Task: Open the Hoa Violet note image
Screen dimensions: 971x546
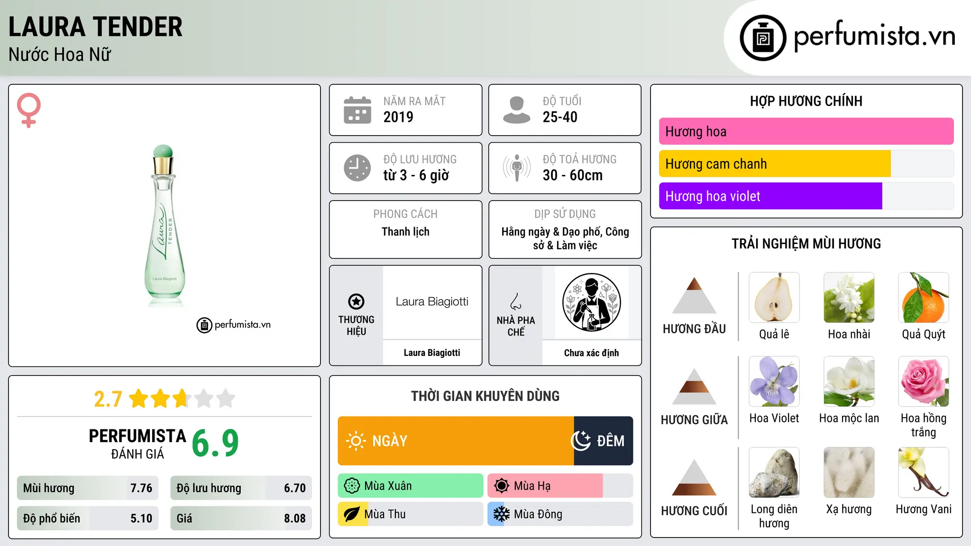Action: [774, 382]
